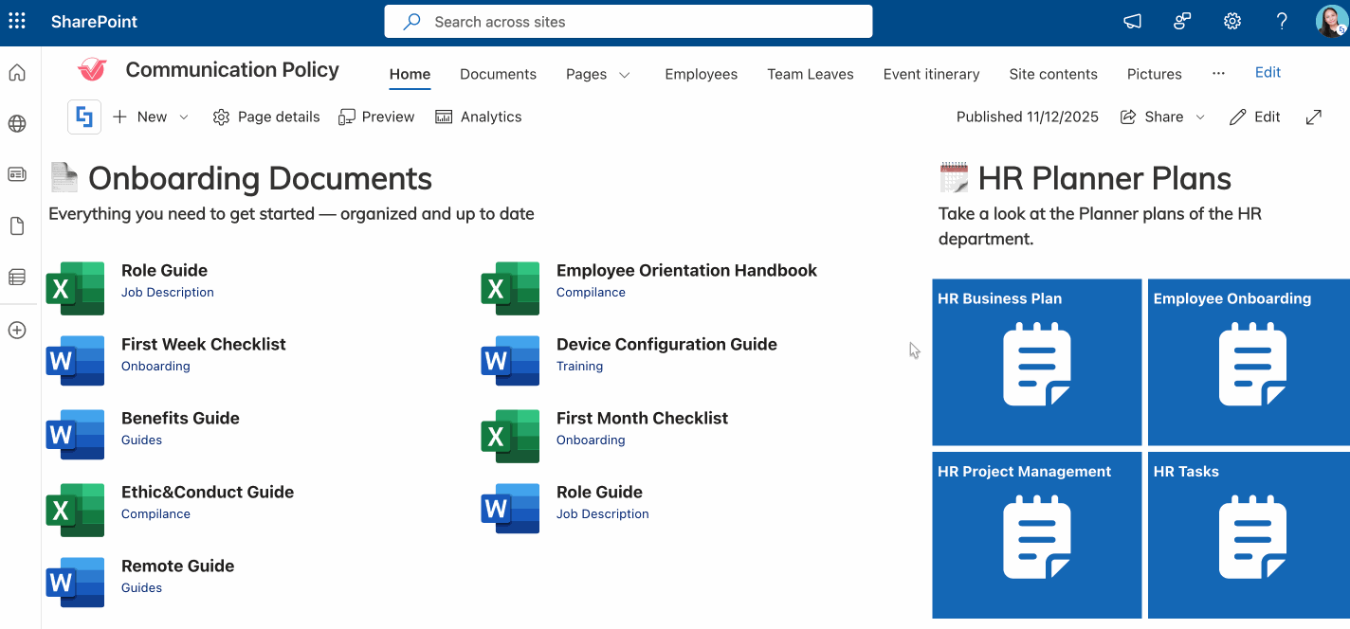Open the Employees navigation item
Image resolution: width=1350 pixels, height=629 pixels.
click(701, 74)
